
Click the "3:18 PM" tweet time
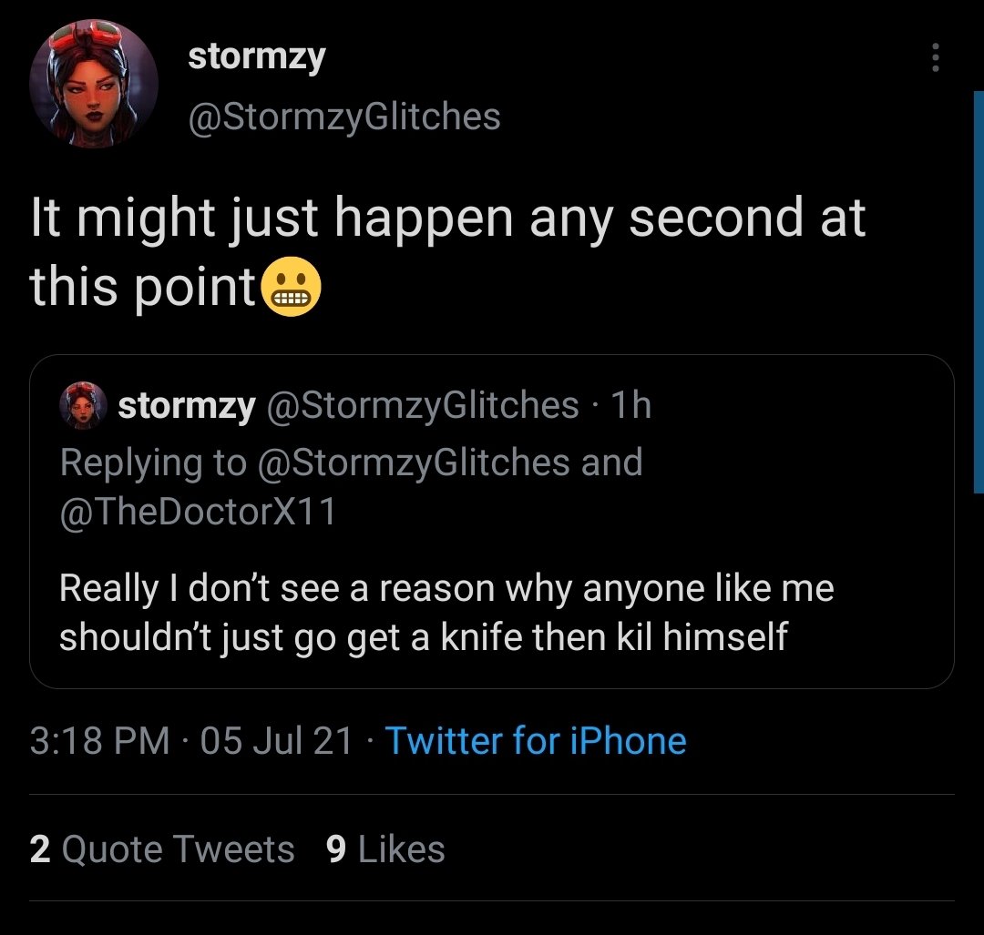(x=99, y=740)
